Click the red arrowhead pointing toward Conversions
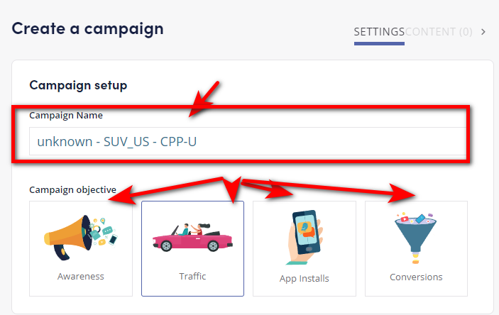499x315 pixels. [x=402, y=194]
